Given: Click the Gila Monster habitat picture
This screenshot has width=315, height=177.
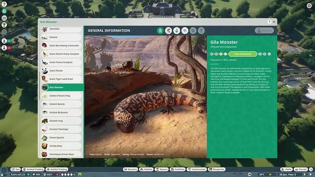Looking at the screenshot, I should point(146,97).
